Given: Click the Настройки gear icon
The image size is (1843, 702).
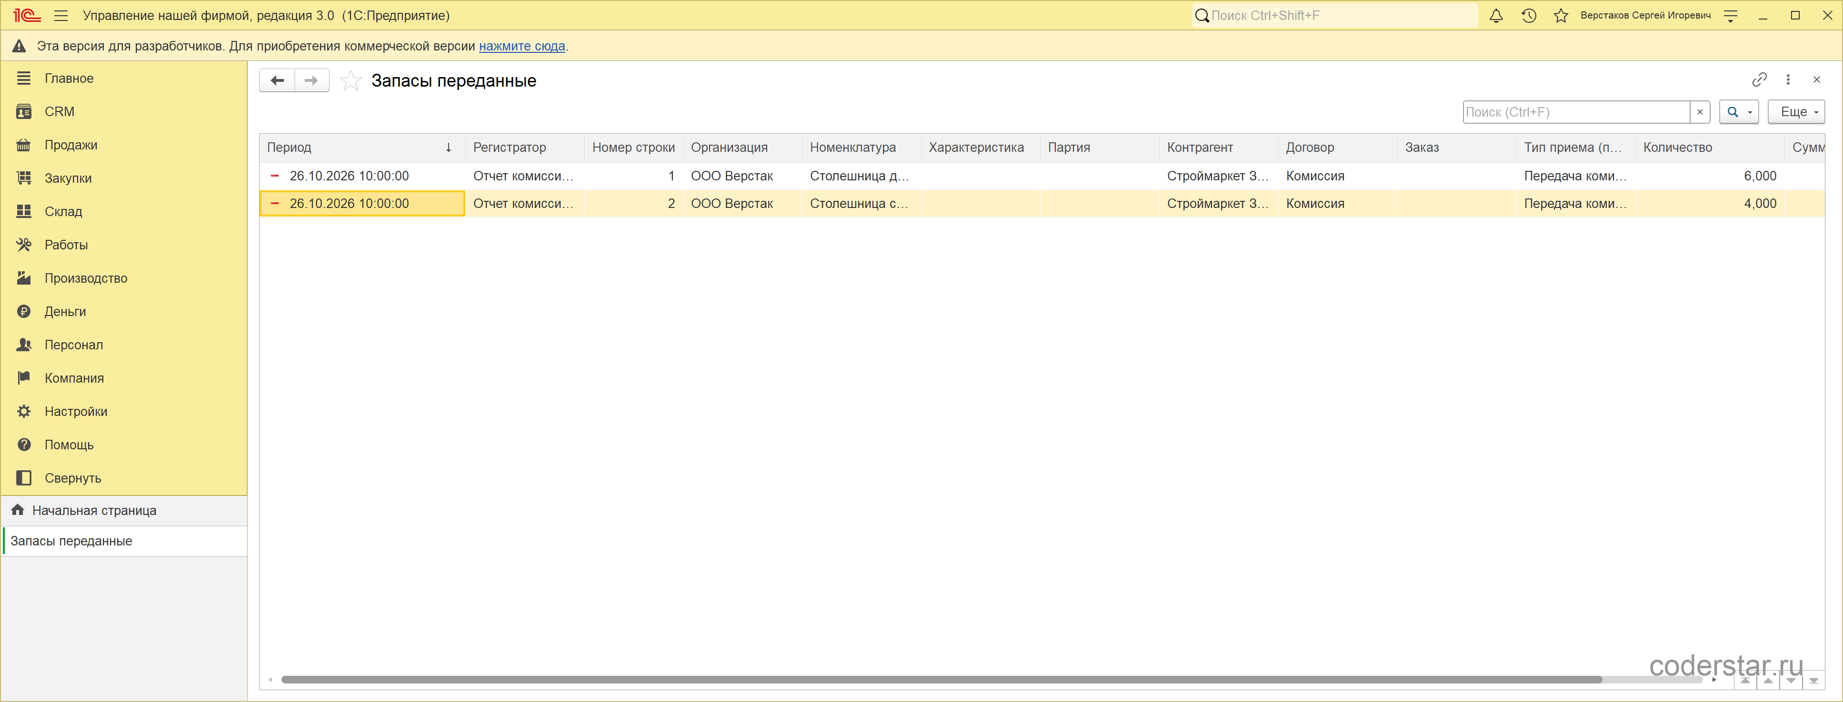Looking at the screenshot, I should 24,411.
